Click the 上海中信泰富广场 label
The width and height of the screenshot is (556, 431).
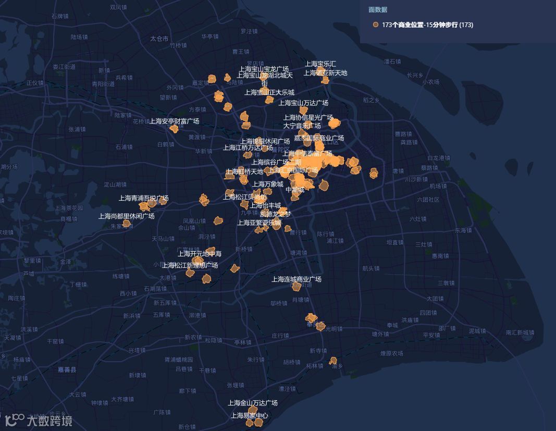307,154
